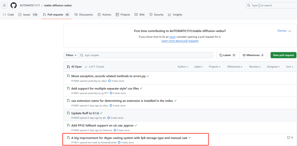Open the 12 comments on dtype casting PR
The width and height of the screenshot is (297, 146).
pos(290,137)
